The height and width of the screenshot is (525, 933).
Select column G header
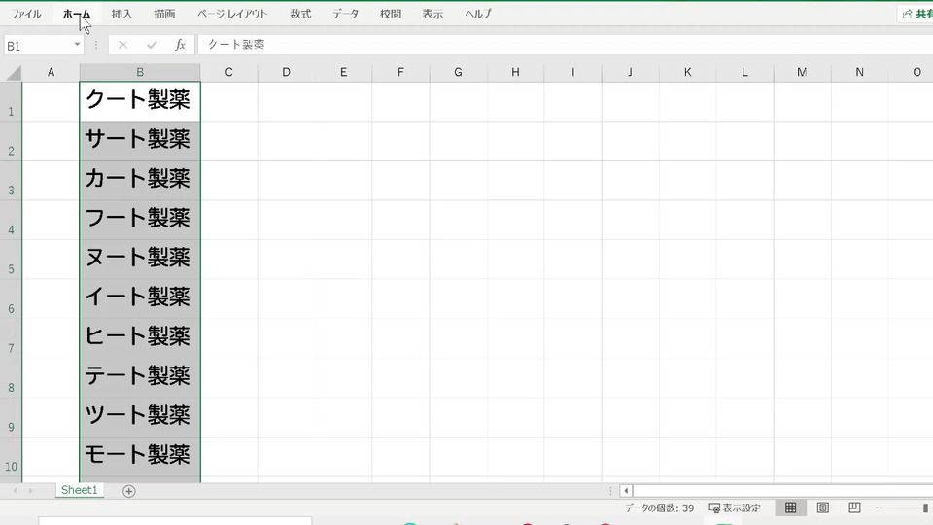pos(458,72)
